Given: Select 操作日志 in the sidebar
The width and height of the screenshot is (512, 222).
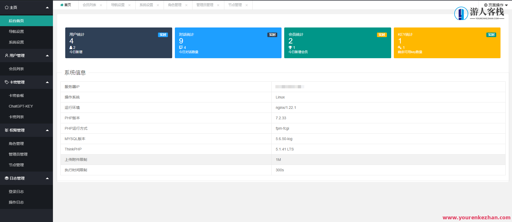Looking at the screenshot, I should click(x=16, y=202).
